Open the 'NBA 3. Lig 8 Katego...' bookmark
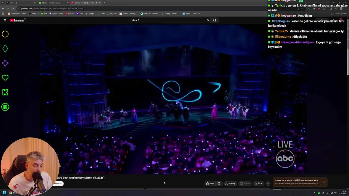The image size is (349, 196). [86, 13]
